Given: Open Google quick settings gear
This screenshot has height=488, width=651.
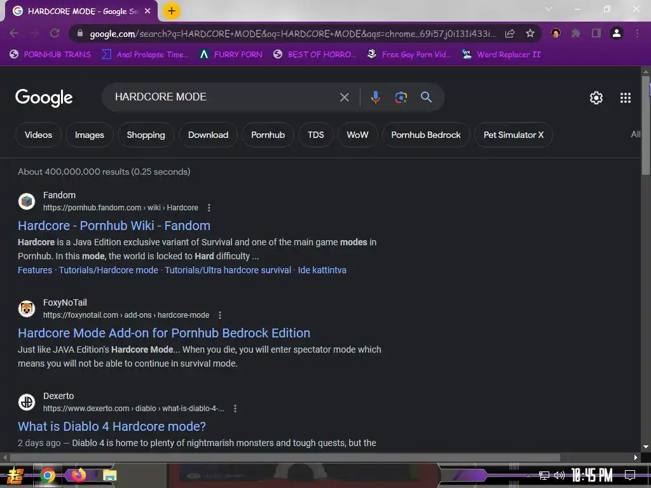Looking at the screenshot, I should [596, 98].
